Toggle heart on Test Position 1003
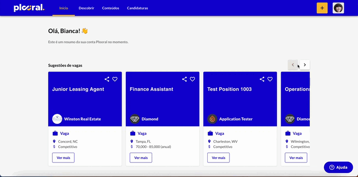Screen dimensions: 358x177 pos(270,79)
